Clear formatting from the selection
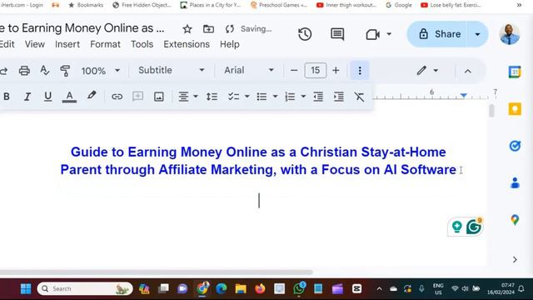 point(359,97)
